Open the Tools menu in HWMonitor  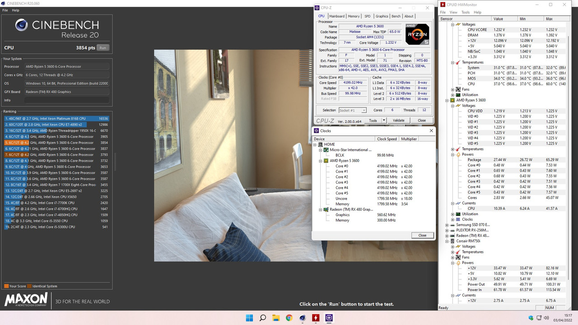466,12
